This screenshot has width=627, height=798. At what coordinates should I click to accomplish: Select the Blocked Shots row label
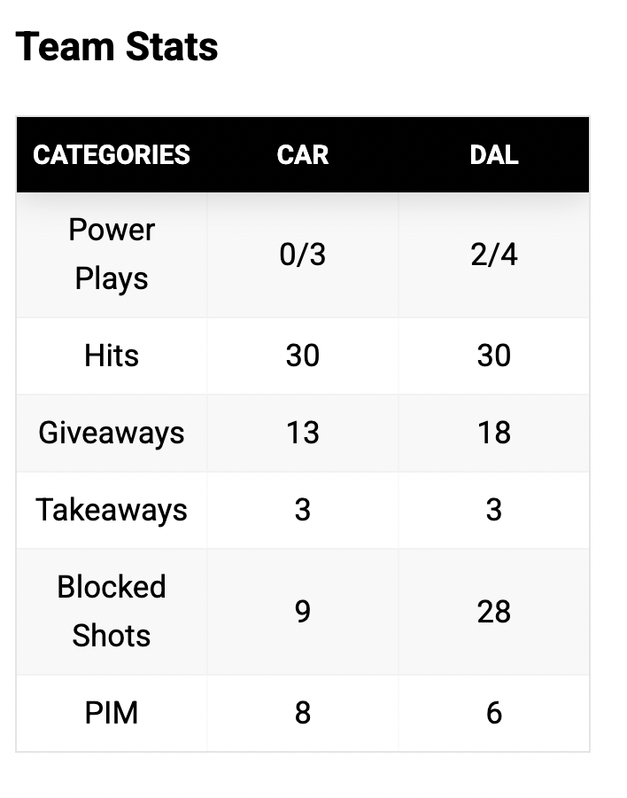pos(112,611)
